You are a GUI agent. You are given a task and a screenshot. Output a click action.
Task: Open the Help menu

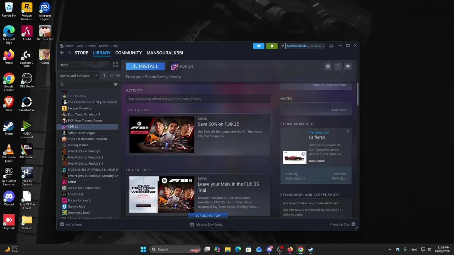(x=115, y=46)
